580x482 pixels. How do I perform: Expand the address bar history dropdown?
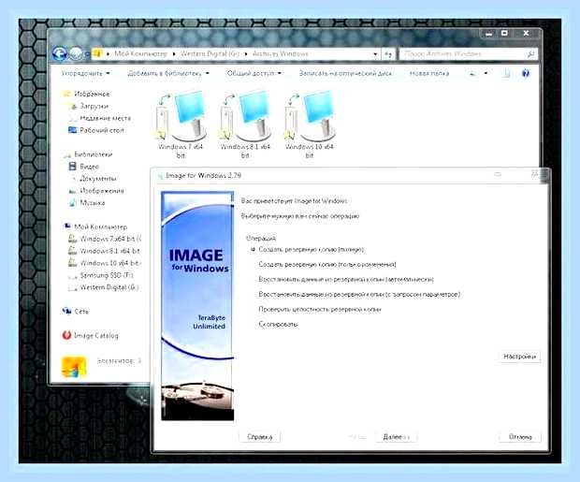tap(375, 54)
